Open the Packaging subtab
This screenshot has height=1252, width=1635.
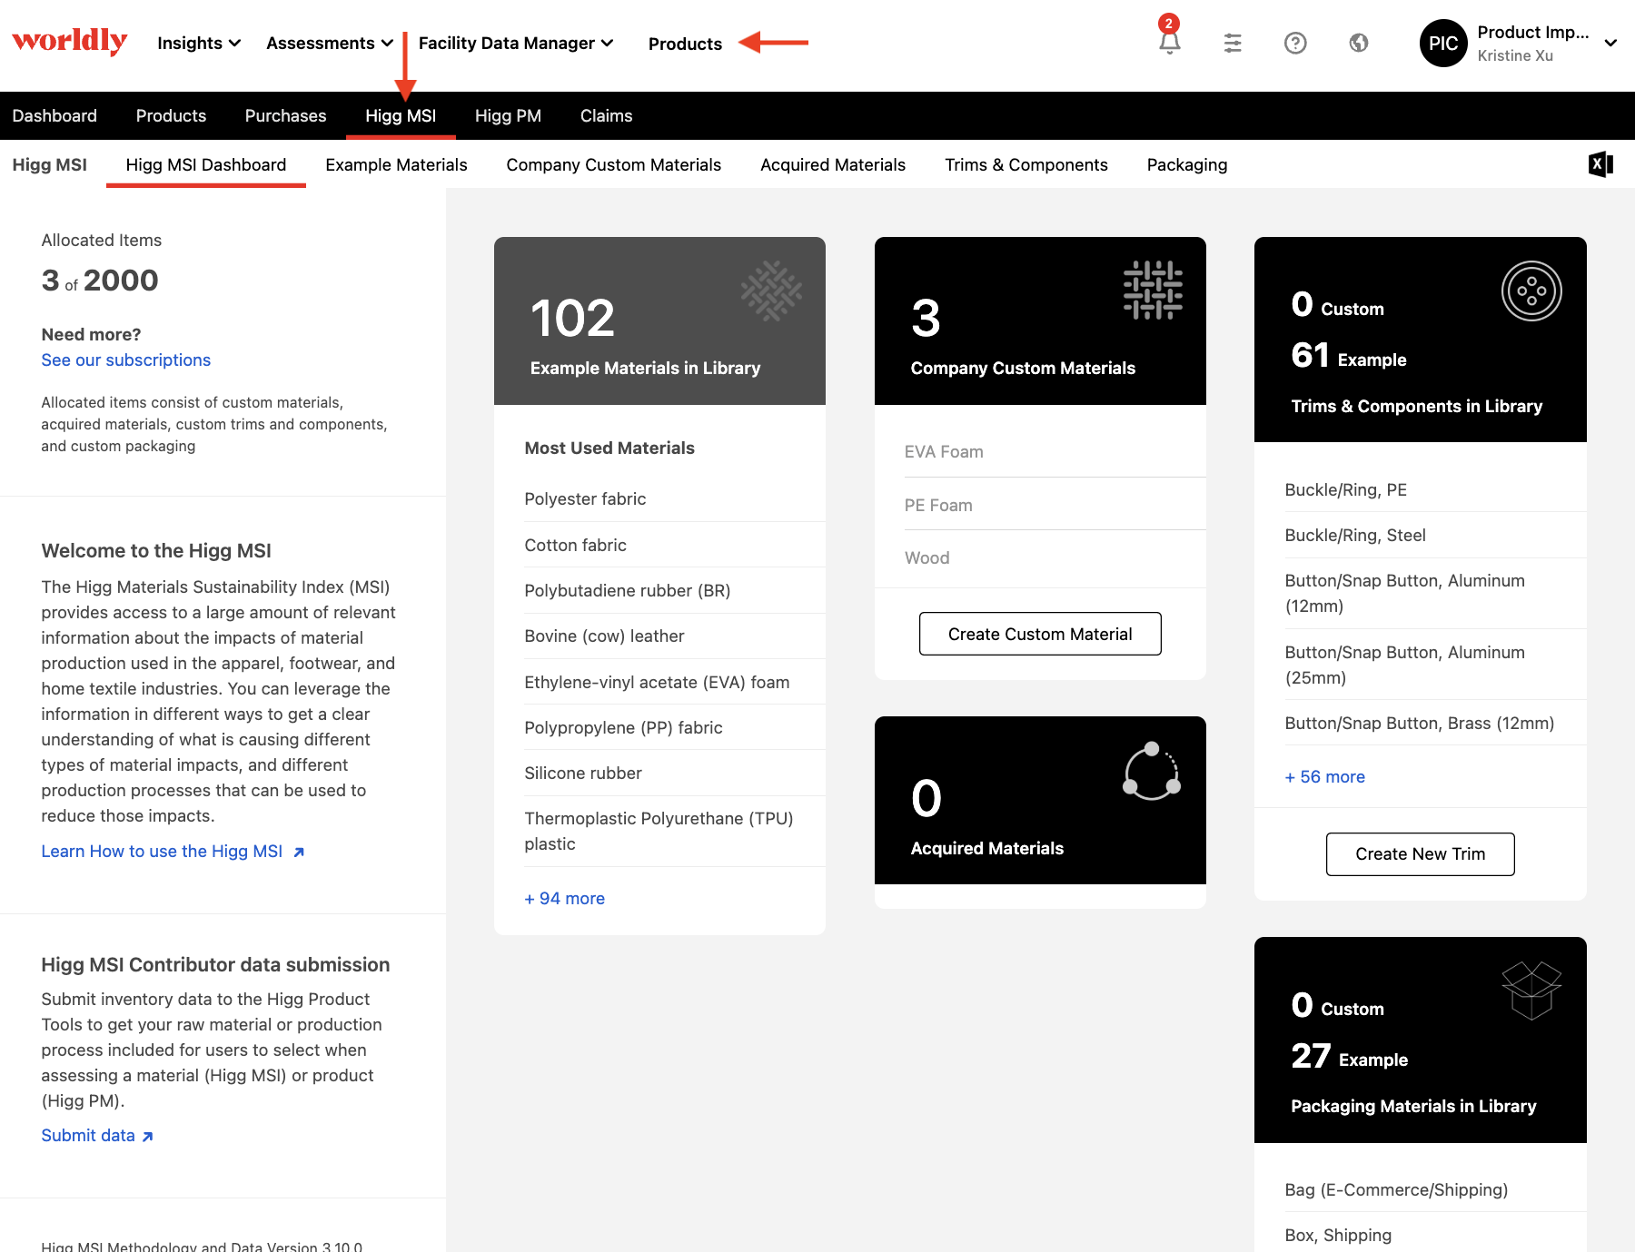[1186, 164]
